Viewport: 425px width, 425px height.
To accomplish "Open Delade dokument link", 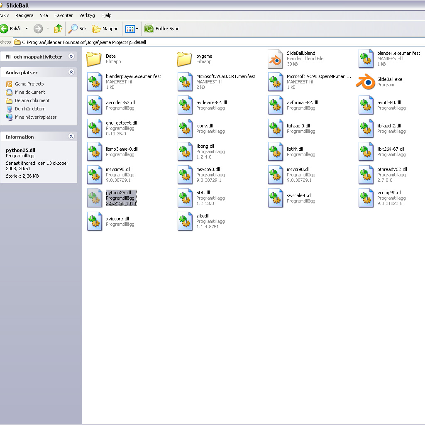I will point(32,100).
